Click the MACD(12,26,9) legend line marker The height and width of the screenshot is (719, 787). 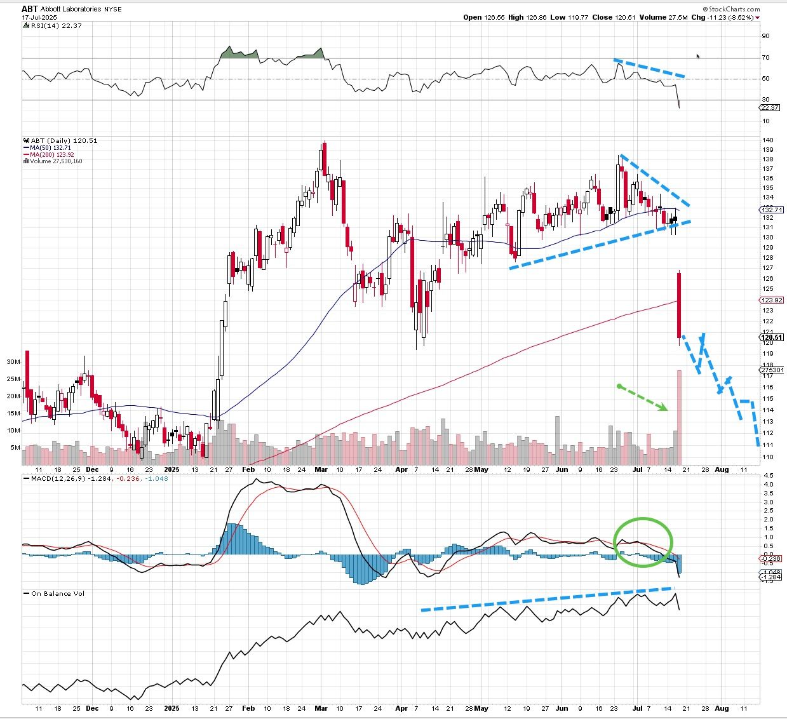click(26, 478)
